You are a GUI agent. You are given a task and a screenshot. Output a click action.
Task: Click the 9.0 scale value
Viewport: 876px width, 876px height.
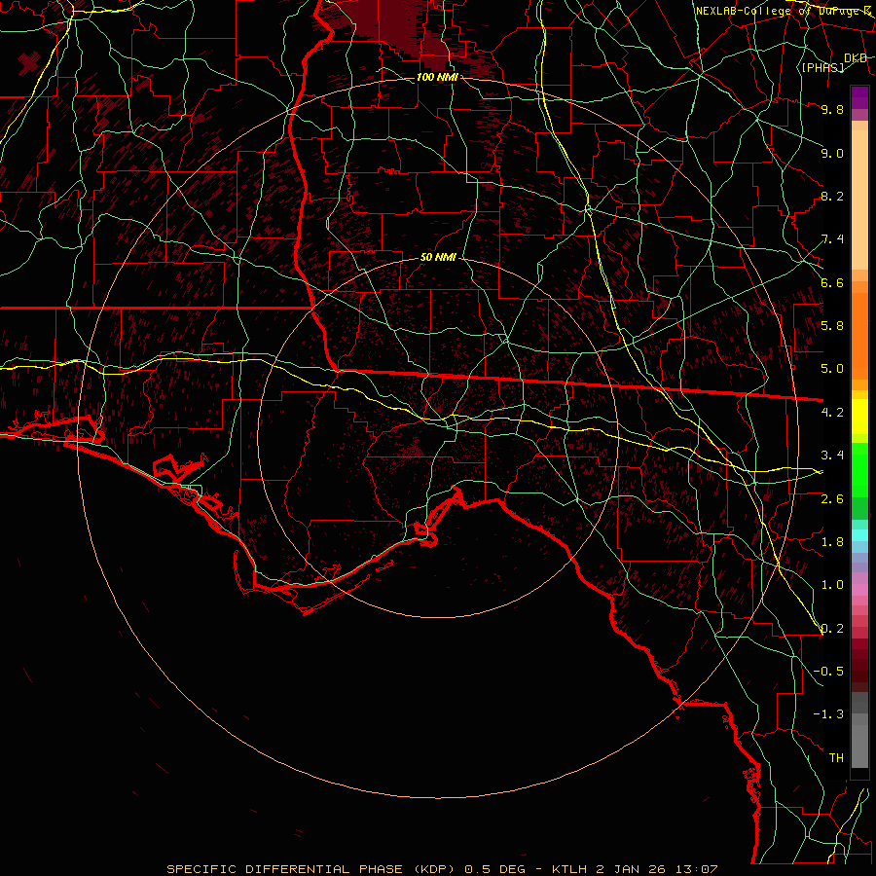832,153
